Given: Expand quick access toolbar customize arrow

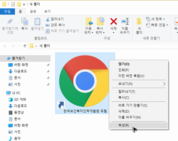Looking at the screenshot, I should click(x=24, y=5).
